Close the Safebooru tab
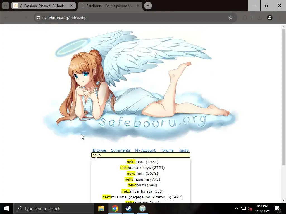Screen dimensions: 286x214 pos(138,6)
